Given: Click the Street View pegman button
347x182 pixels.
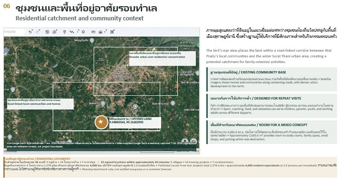Looking at the screenshot, I should [185, 141].
